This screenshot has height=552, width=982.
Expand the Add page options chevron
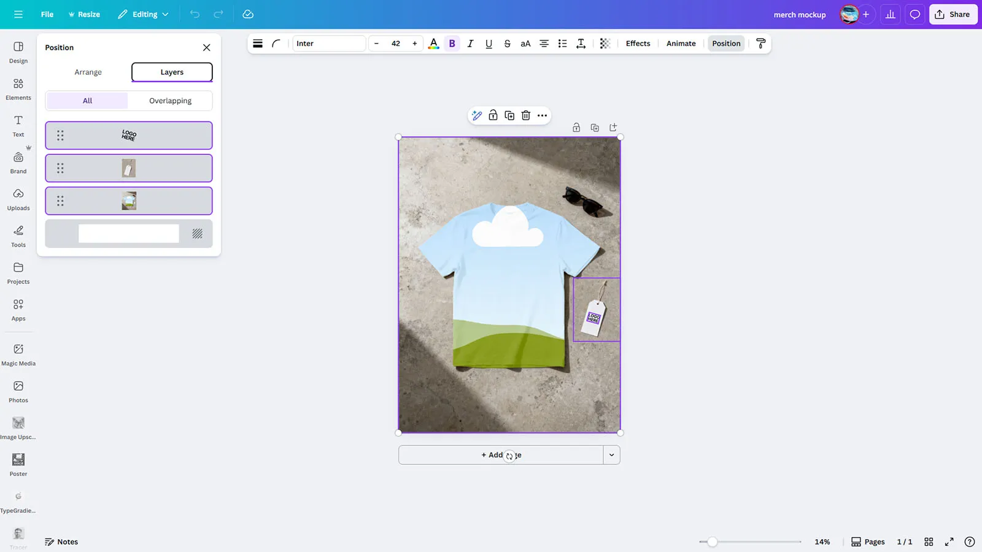tap(611, 455)
